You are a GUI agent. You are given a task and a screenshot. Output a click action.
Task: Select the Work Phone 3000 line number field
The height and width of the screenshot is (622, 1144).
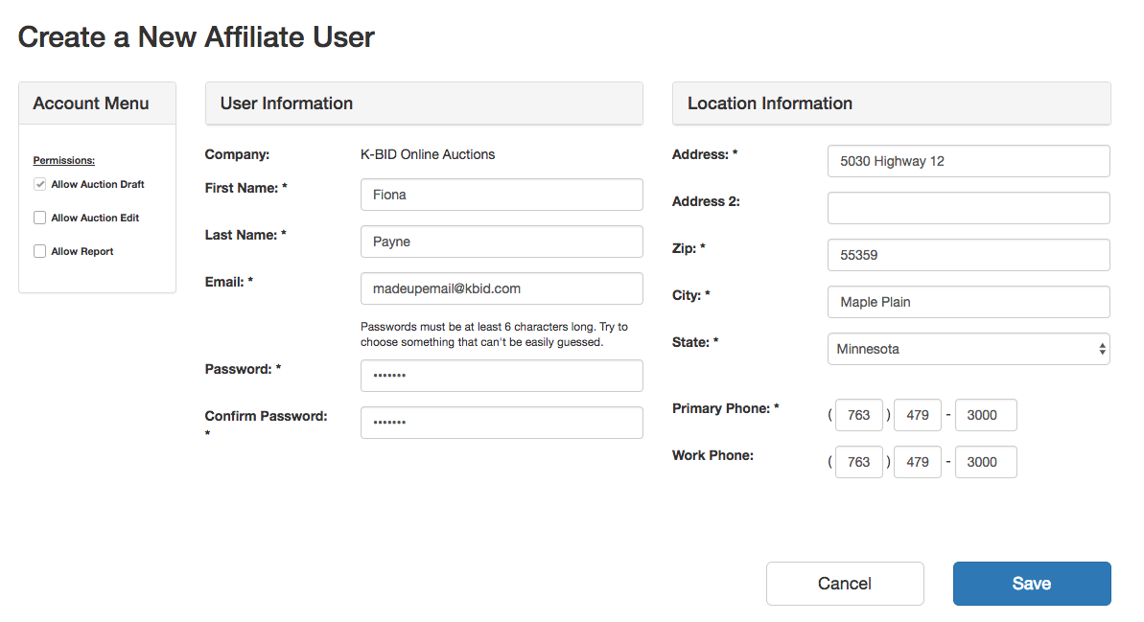click(986, 462)
